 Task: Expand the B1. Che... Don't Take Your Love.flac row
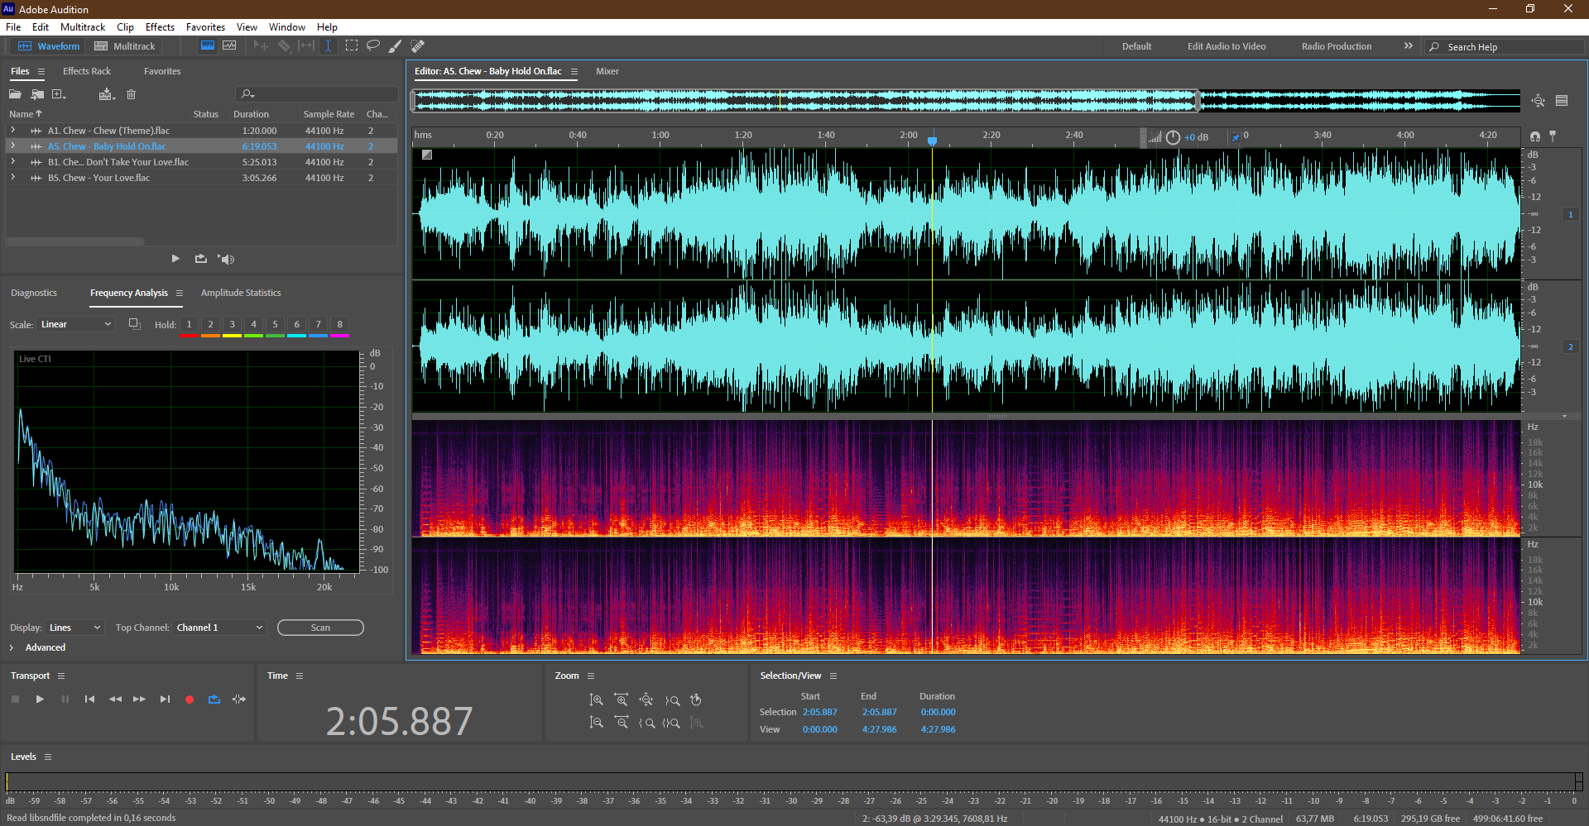pyautogui.click(x=12, y=162)
